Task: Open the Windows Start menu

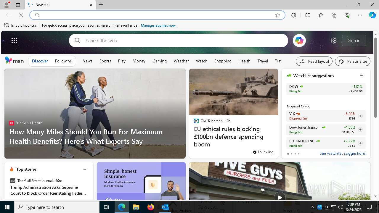Action: tap(7, 207)
